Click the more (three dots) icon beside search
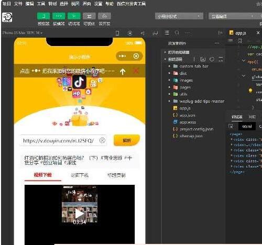The width and height of the screenshot is (262, 245). pyautogui.click(x=187, y=32)
